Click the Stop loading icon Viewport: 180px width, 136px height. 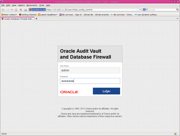tap(21, 10)
